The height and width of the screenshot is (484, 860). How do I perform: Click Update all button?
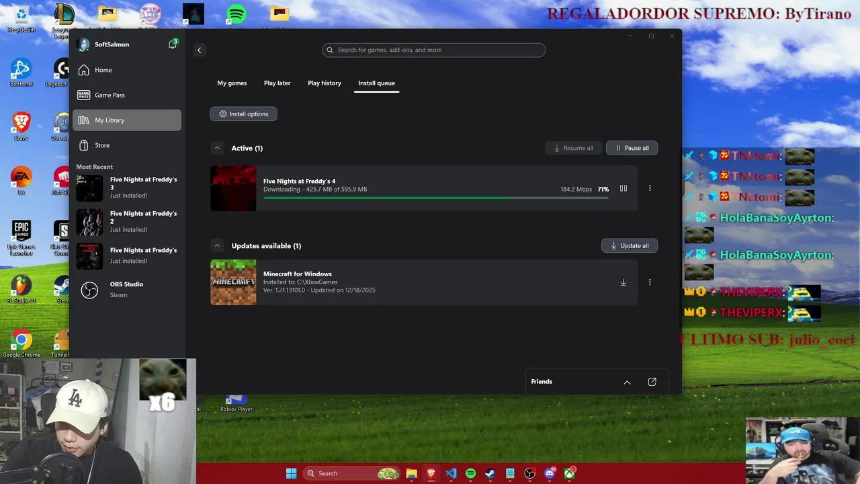(x=630, y=245)
